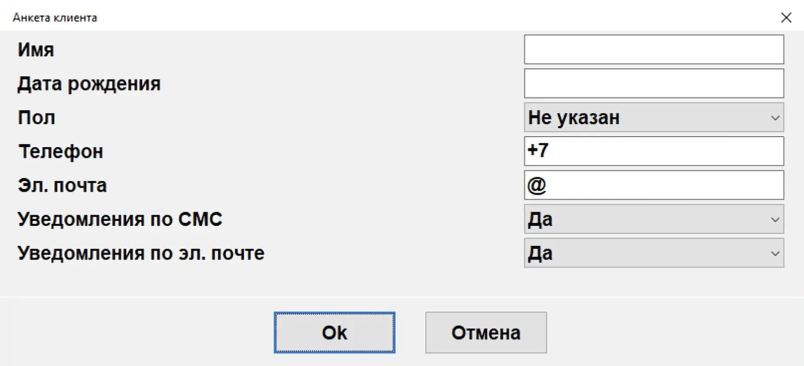Viewport: 804px width, 366px height.
Task: Click the Эл. почта label text
Action: (62, 186)
